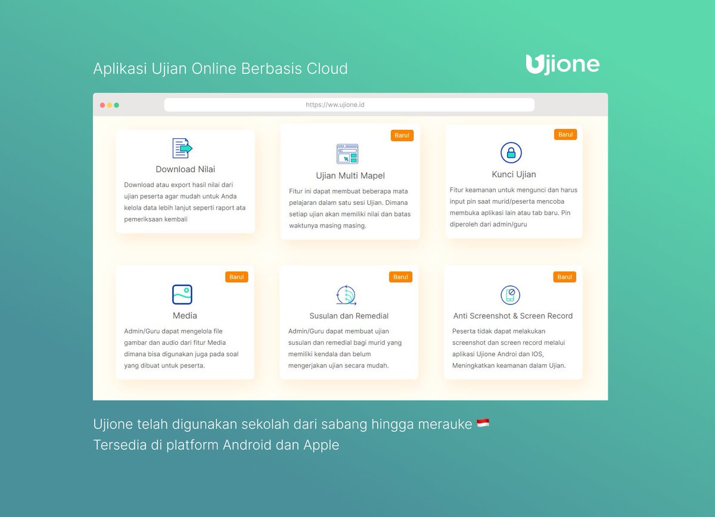Click the Indonesian flag emoji

[482, 423]
